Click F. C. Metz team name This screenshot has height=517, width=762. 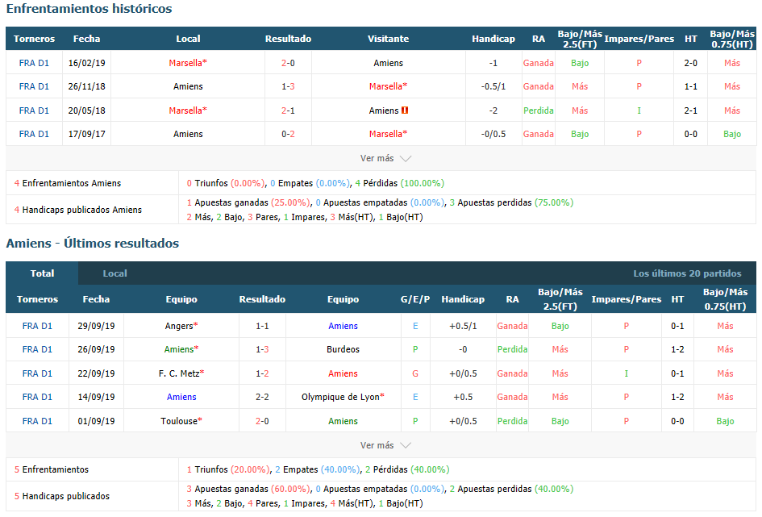pos(181,373)
